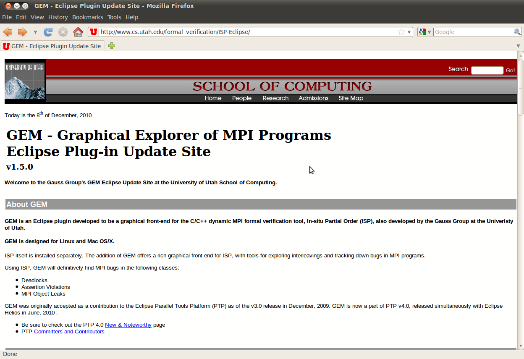
Task: Click the scrollbar up arrow
Action: 521,55
